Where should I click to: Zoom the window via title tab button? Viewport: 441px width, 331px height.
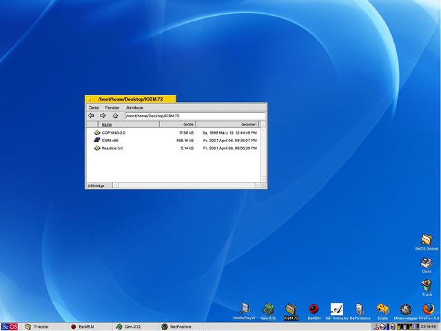(x=172, y=99)
